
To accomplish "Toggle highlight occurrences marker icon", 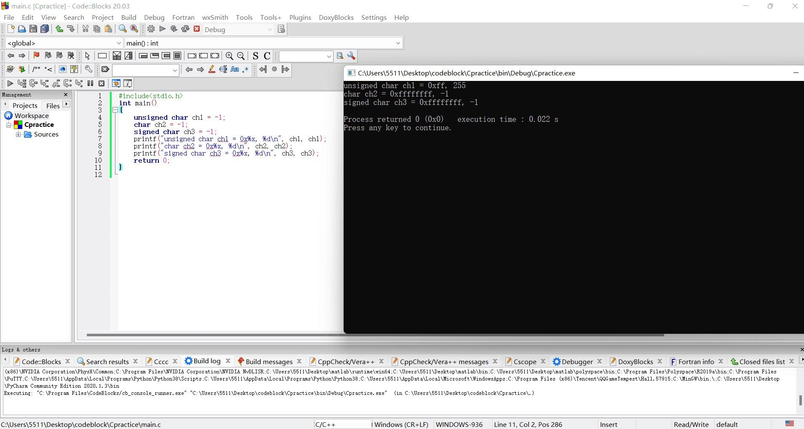I will click(212, 70).
